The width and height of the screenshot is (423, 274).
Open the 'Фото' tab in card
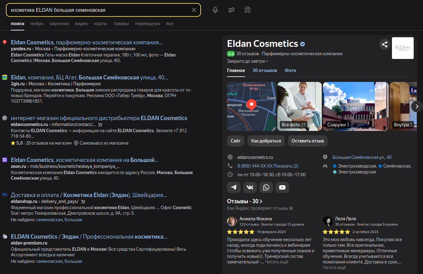tap(290, 70)
